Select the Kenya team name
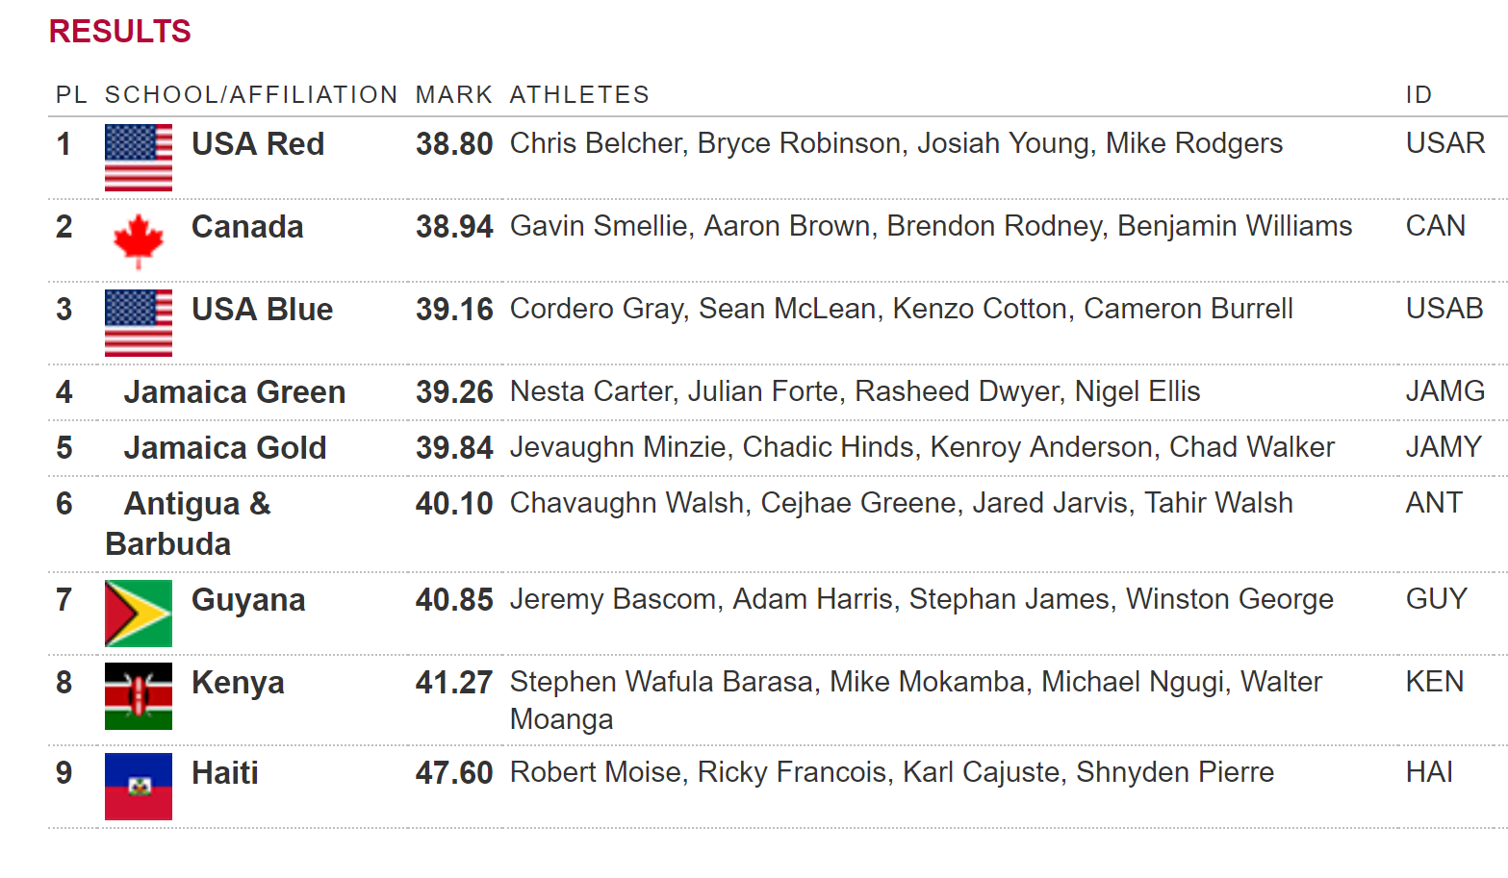This screenshot has width=1508, height=878. tap(238, 683)
